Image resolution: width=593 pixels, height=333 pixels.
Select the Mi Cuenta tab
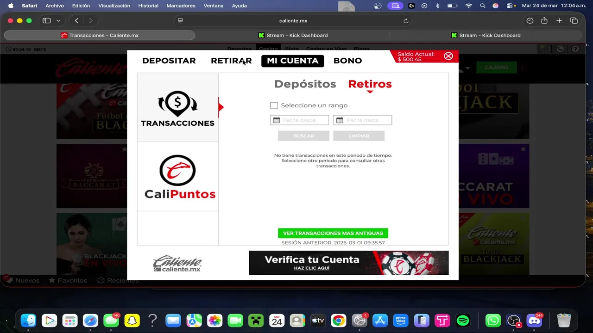tap(293, 61)
